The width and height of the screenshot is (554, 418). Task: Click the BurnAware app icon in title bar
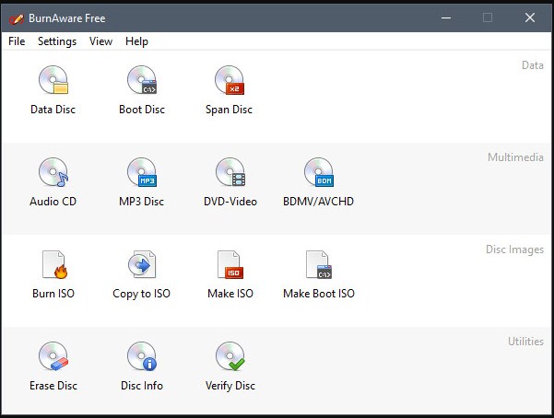point(15,17)
